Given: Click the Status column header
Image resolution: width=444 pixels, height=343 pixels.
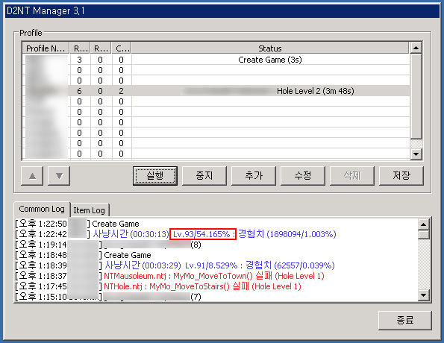Looking at the screenshot, I should pos(270,48).
